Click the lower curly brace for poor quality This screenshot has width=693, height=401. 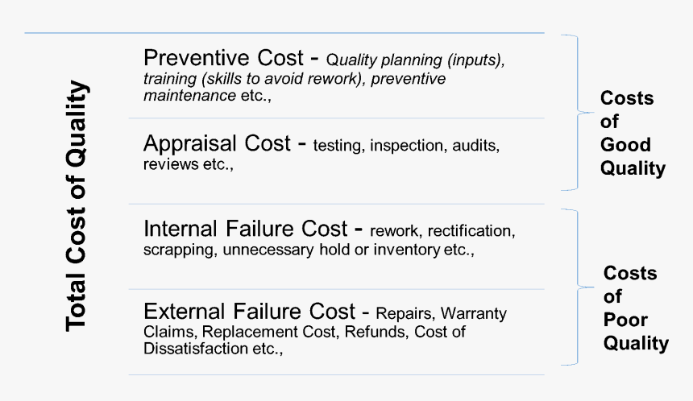tap(576, 287)
